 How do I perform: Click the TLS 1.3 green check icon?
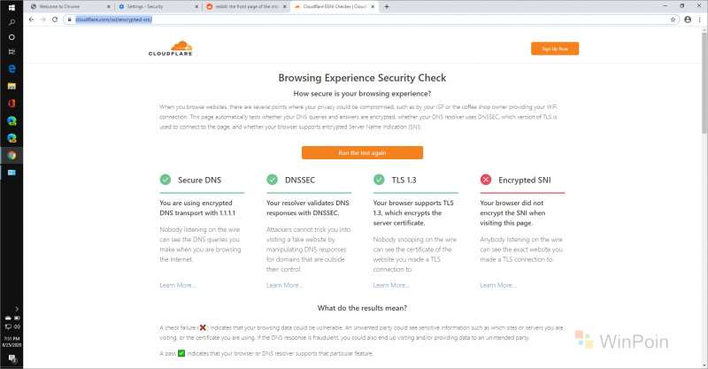point(379,180)
